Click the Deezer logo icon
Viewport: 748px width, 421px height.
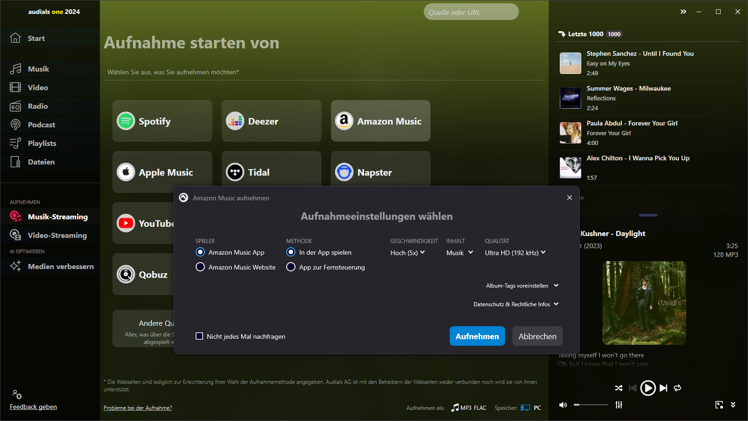coord(235,121)
